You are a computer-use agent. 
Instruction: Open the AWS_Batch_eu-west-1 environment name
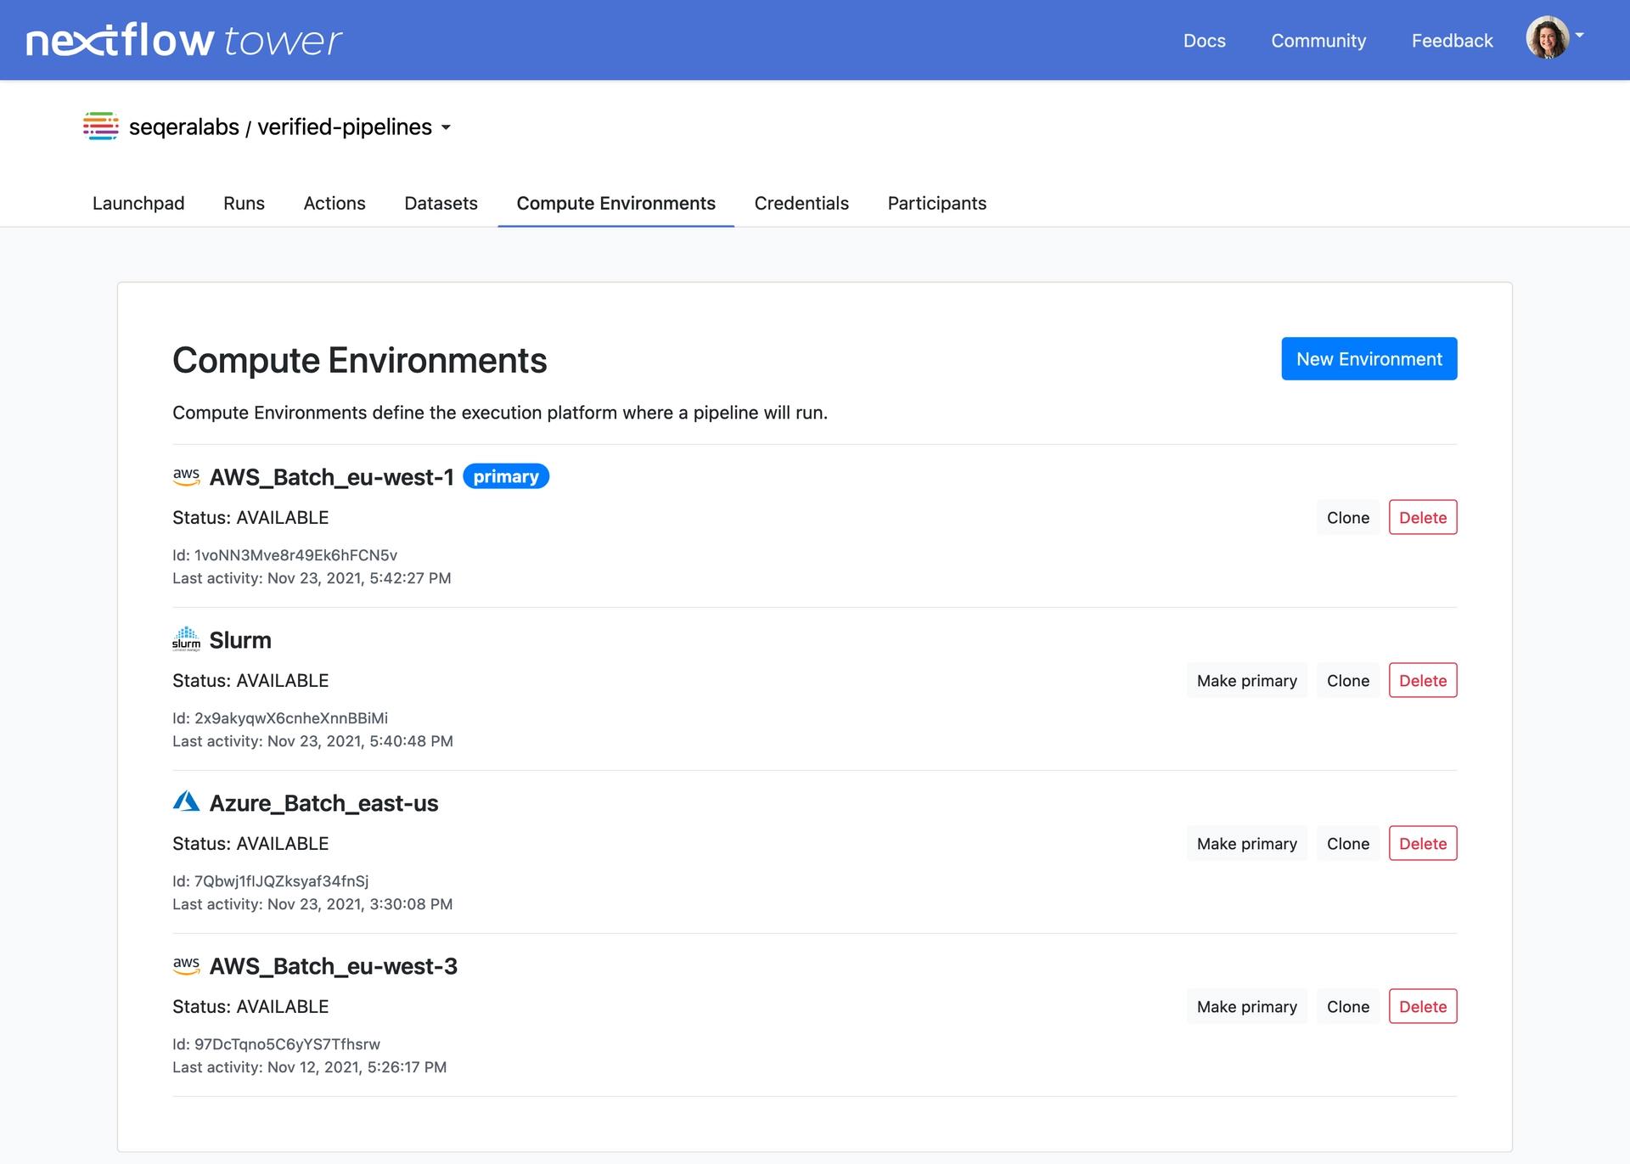pyautogui.click(x=332, y=477)
